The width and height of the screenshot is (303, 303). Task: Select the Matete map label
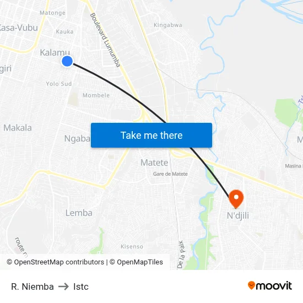coord(154,163)
